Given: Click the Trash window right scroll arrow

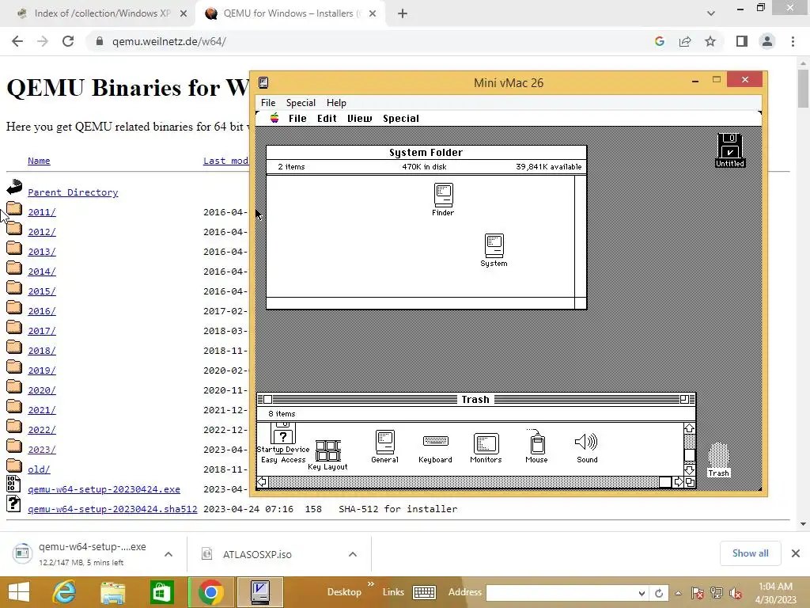Looking at the screenshot, I should tap(678, 482).
